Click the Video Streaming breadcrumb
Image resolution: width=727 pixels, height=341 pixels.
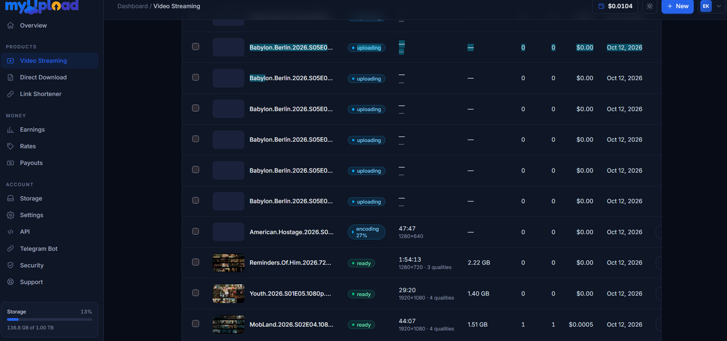(177, 6)
